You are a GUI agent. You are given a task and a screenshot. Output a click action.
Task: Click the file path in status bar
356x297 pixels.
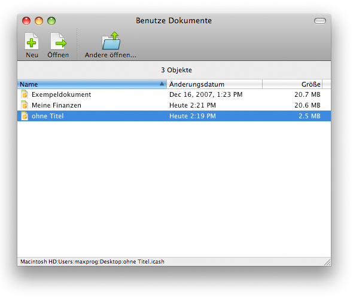[92, 262]
